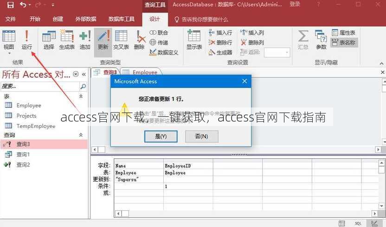The width and height of the screenshot is (386, 227).
Task: Collapse the 表 group in navigation pane
Action: click(x=81, y=97)
